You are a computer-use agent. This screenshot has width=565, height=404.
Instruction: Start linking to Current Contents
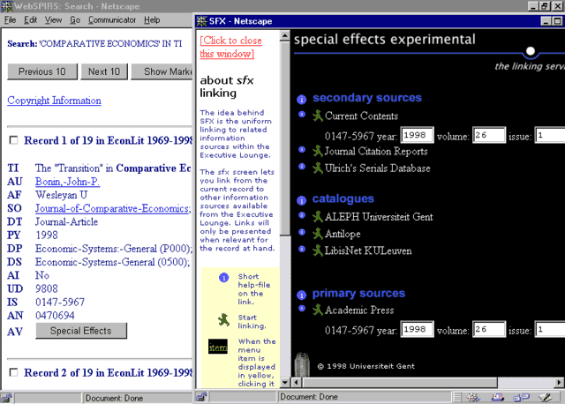coord(318,116)
